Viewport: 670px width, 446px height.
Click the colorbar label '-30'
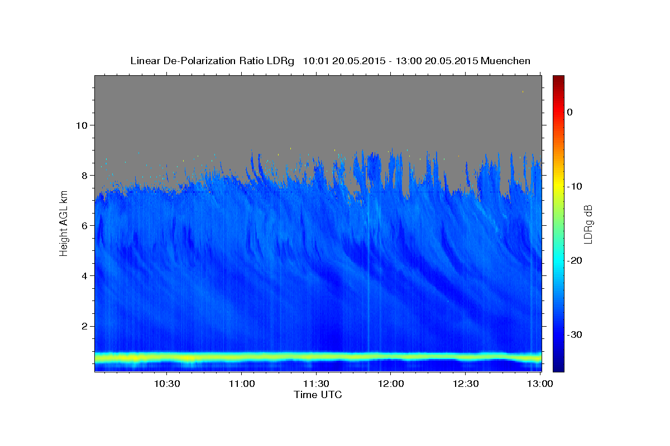(x=574, y=334)
